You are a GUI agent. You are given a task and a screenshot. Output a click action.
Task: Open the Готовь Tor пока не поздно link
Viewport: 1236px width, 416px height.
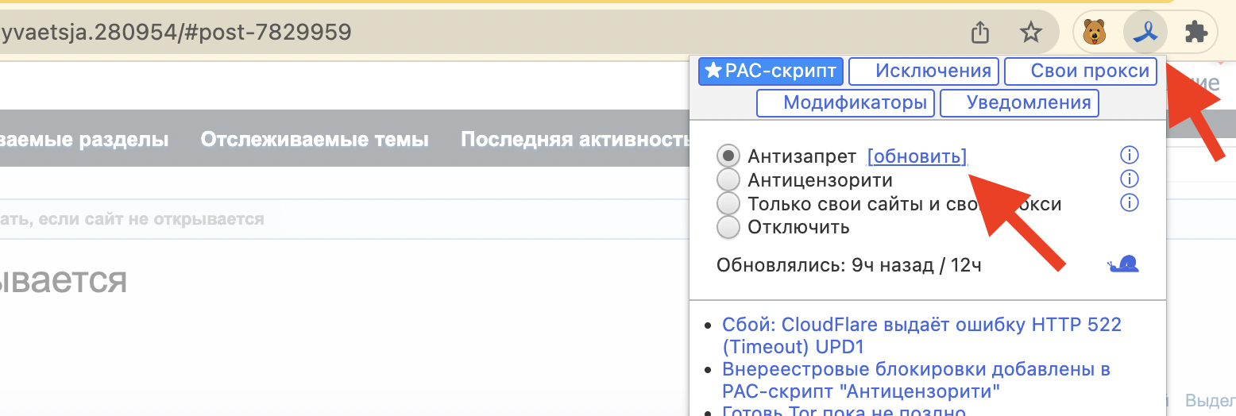(x=844, y=411)
